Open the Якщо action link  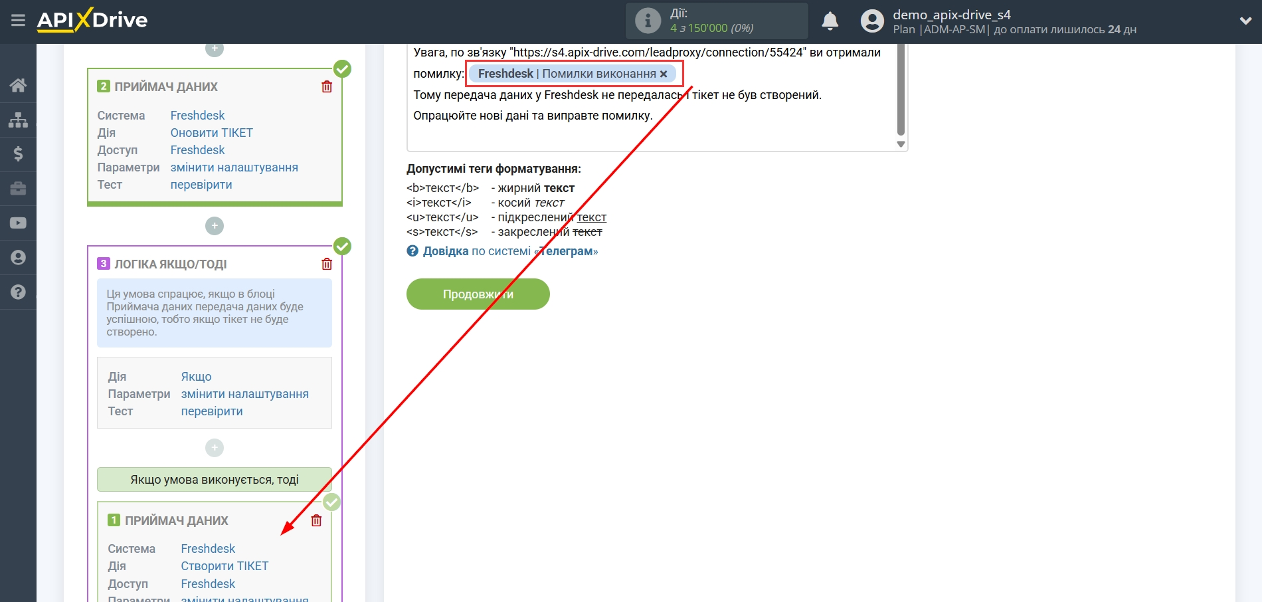[196, 377]
